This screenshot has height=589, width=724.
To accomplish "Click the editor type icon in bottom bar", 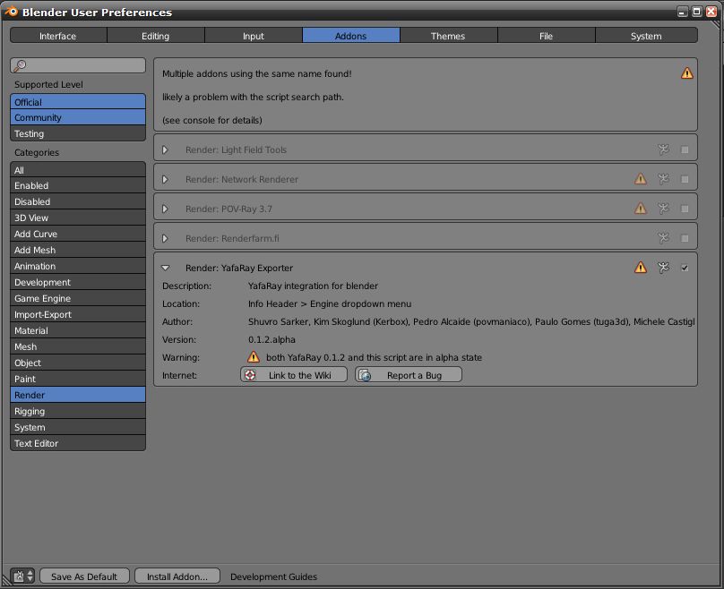I will (19, 576).
